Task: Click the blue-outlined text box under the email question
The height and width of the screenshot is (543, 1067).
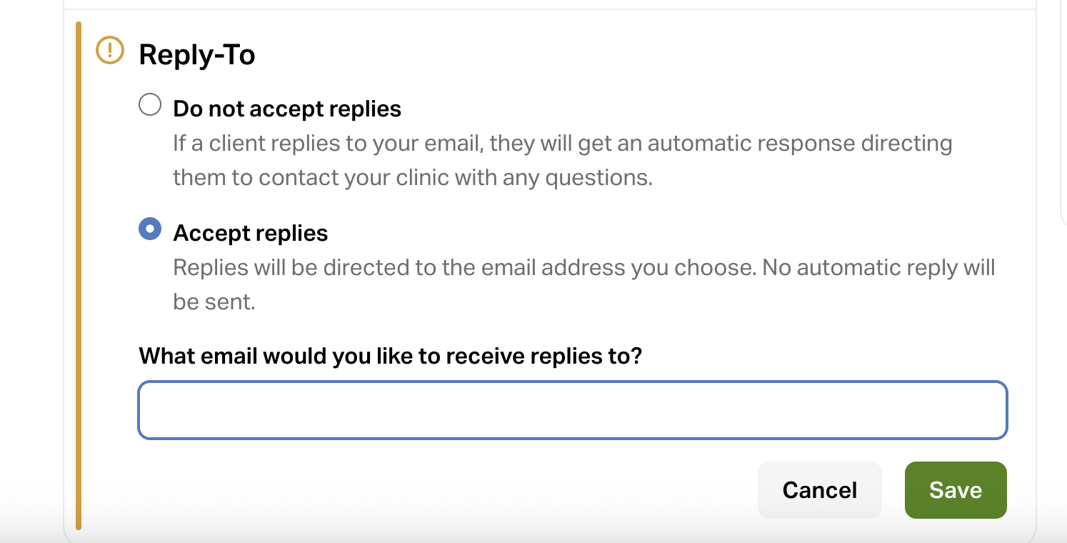Action: click(x=572, y=410)
